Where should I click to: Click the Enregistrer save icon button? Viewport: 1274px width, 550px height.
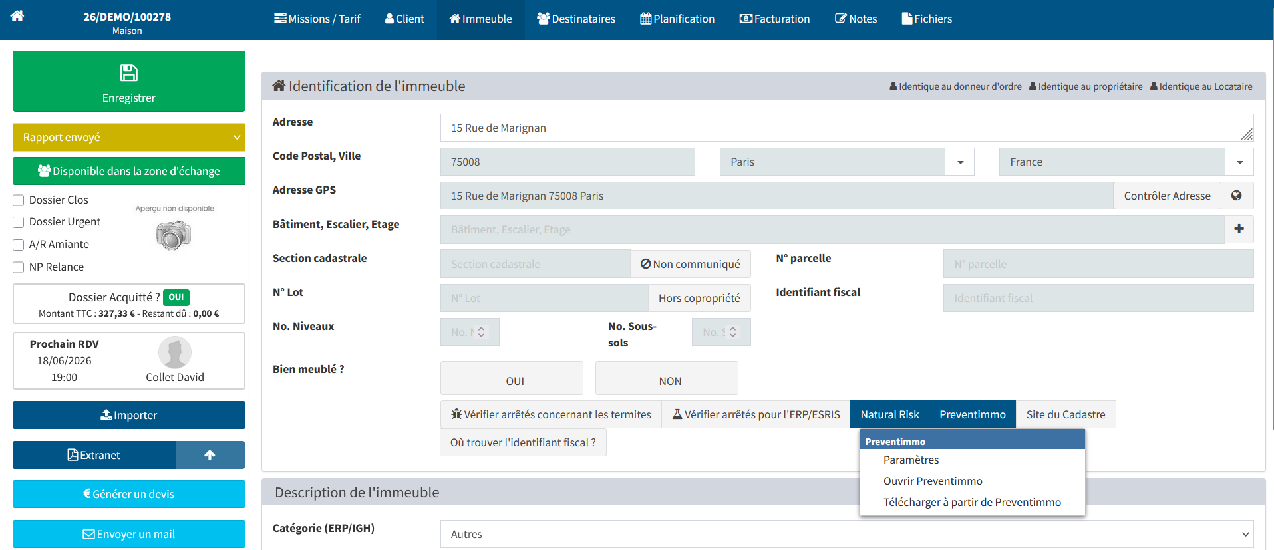click(129, 81)
